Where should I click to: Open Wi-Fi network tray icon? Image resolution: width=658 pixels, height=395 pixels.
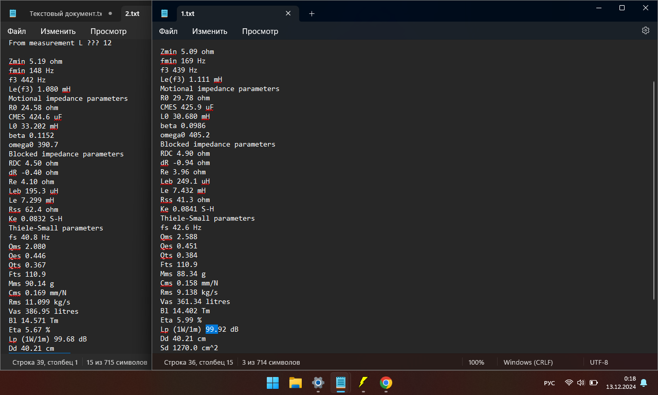569,383
